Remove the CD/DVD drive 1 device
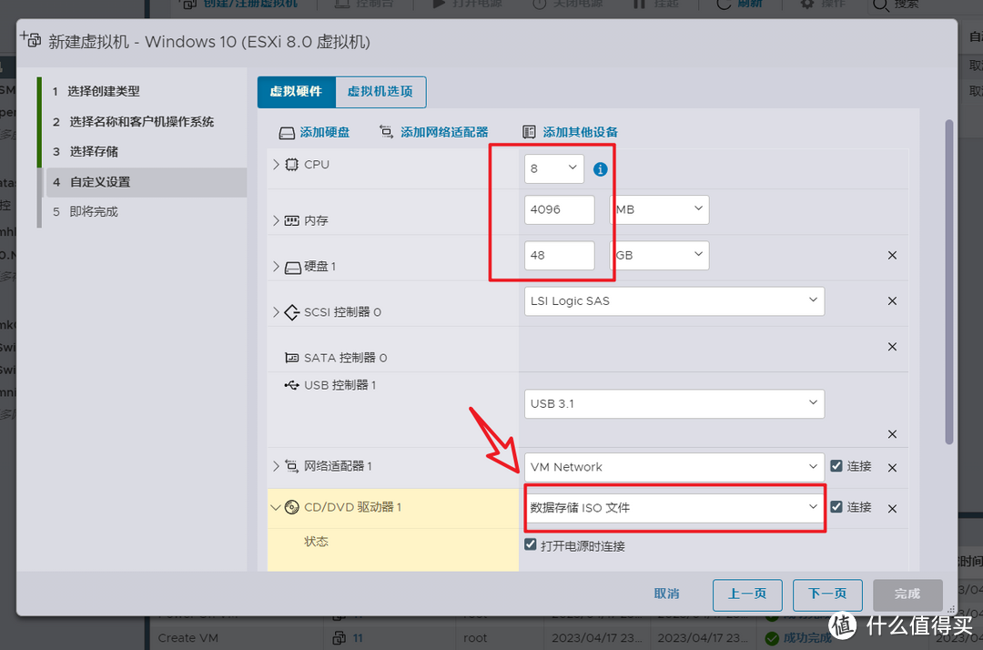This screenshot has width=983, height=650. [x=892, y=509]
